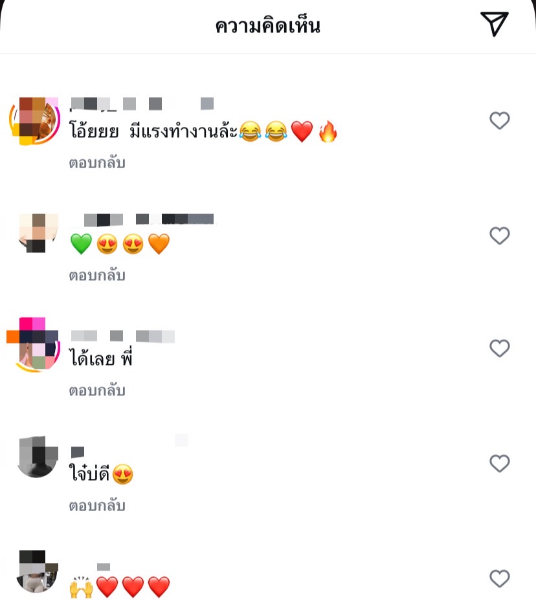
Task: Reply to the "ใจ๋บ่ดี" comment
Action: click(97, 505)
